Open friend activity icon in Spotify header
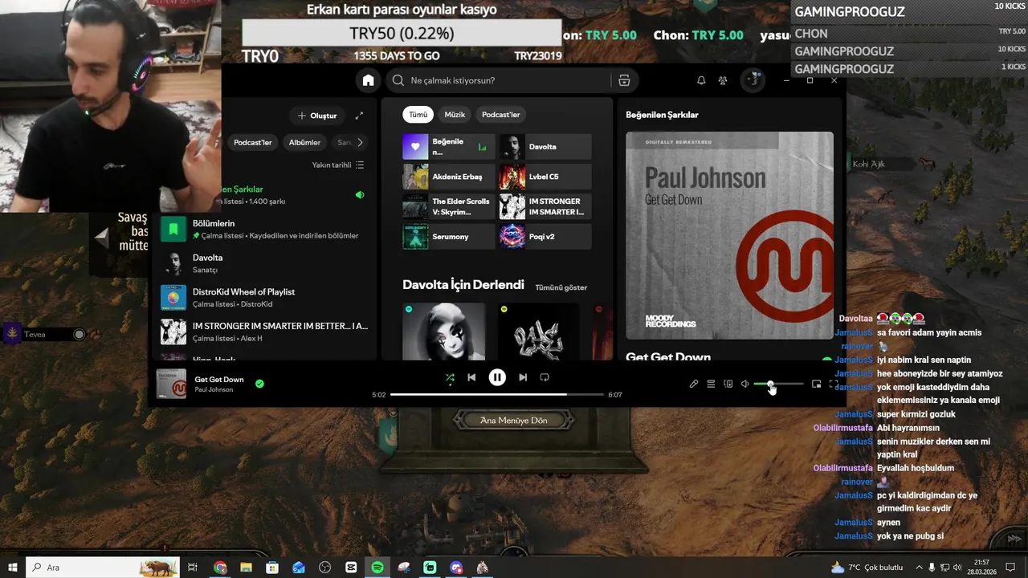1028x578 pixels. coord(723,80)
